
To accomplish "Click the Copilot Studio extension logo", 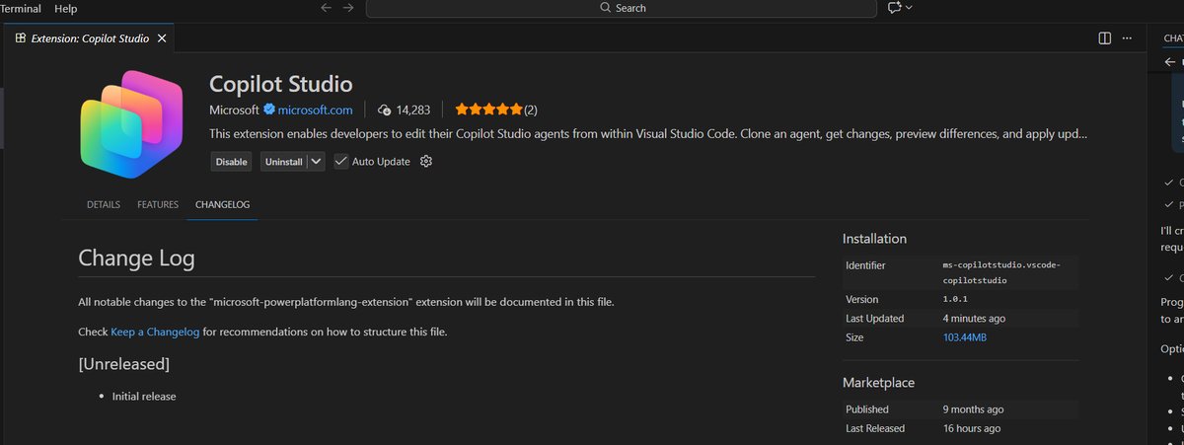I will [131, 125].
